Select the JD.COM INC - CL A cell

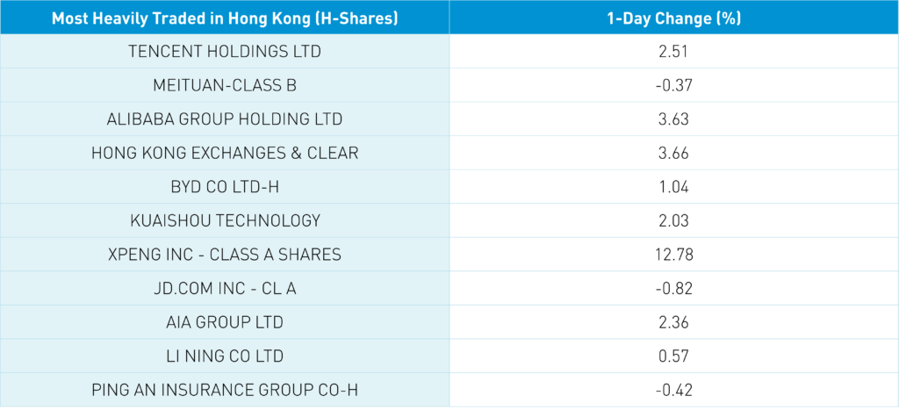(x=225, y=288)
